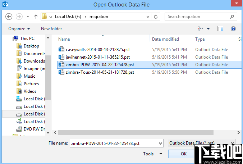Select the Windows system Local Disk
Viewport: 243px width, 164px height.
pos(31,99)
